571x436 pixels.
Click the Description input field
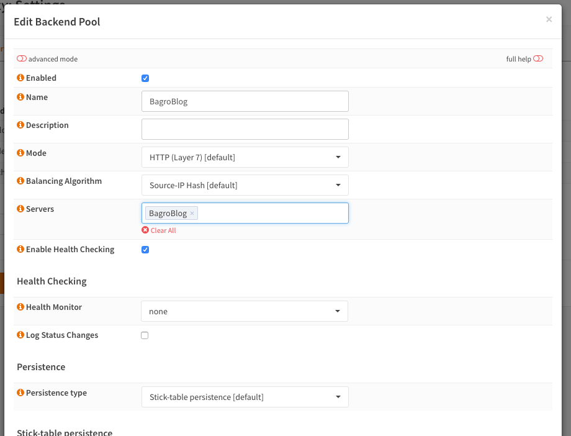click(x=245, y=129)
